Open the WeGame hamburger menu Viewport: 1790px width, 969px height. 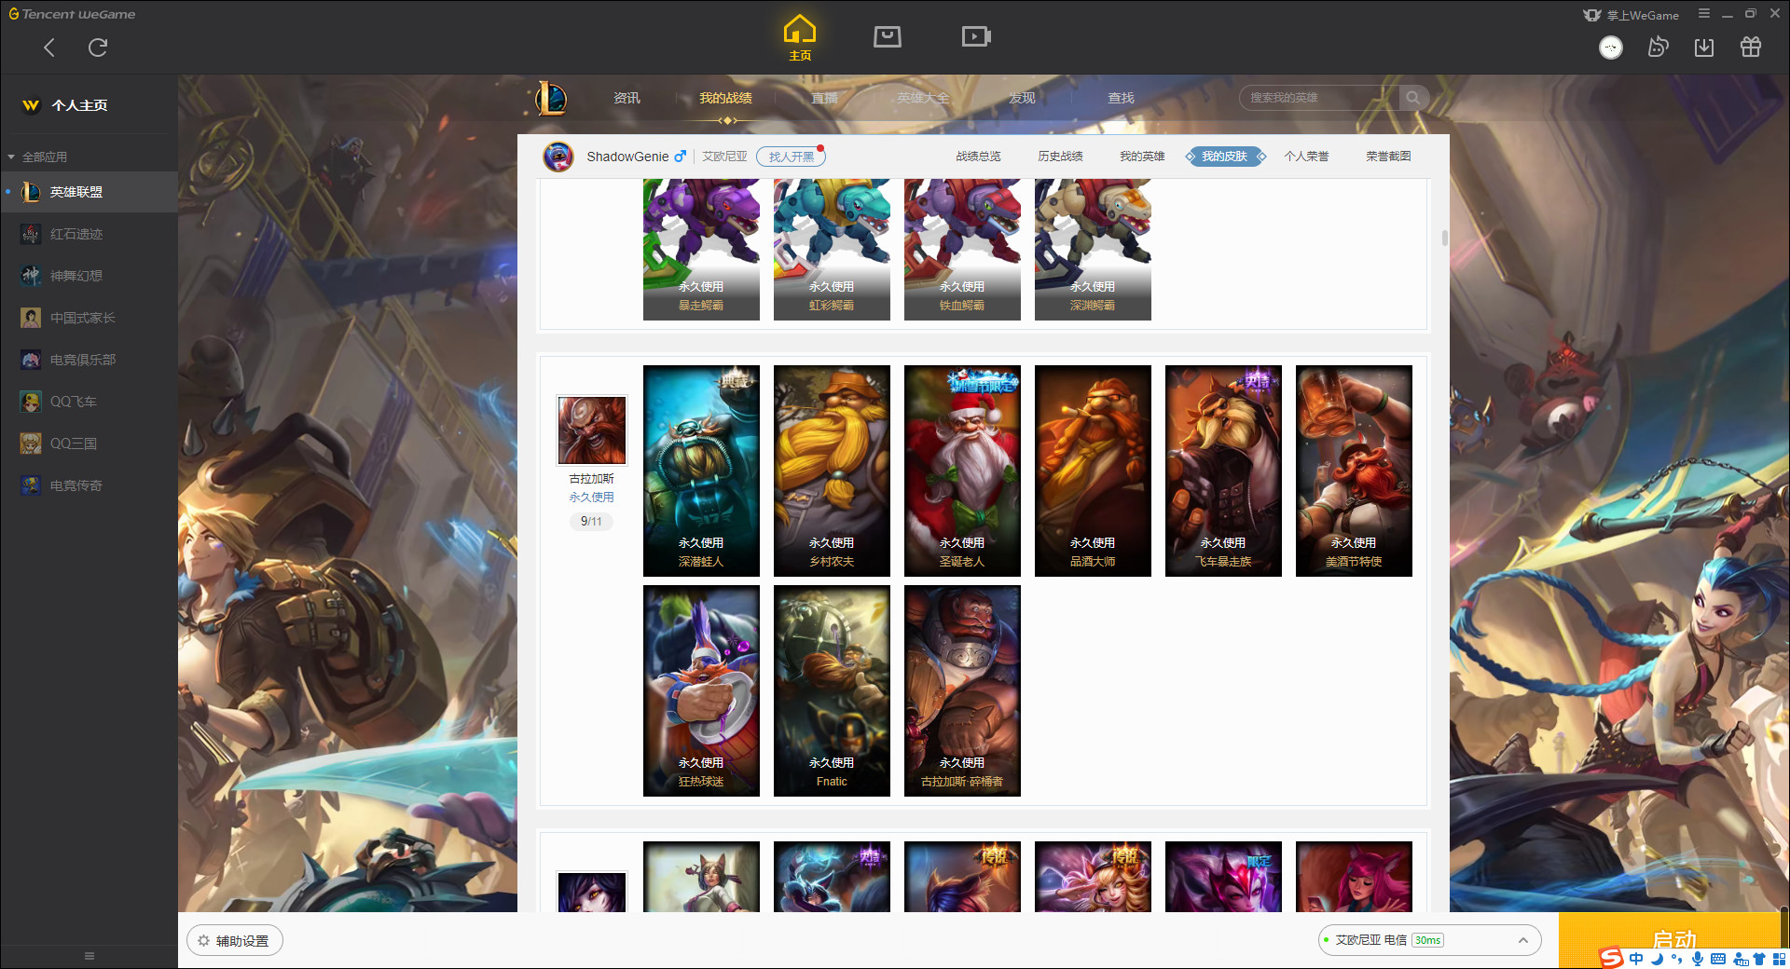coord(1704,14)
